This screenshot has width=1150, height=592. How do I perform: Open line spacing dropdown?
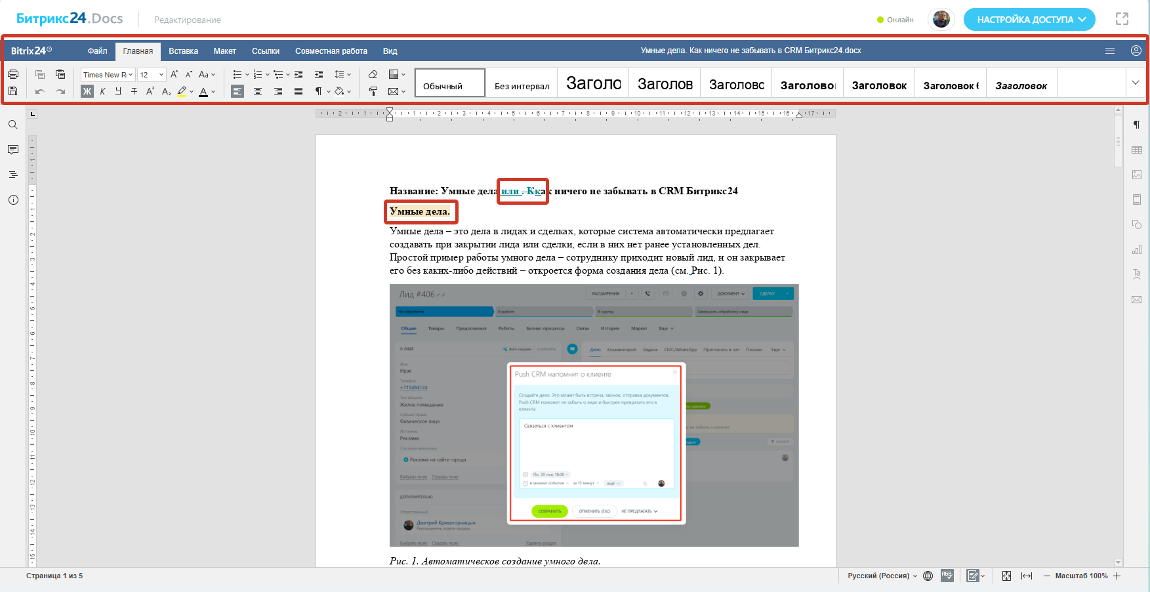[342, 74]
